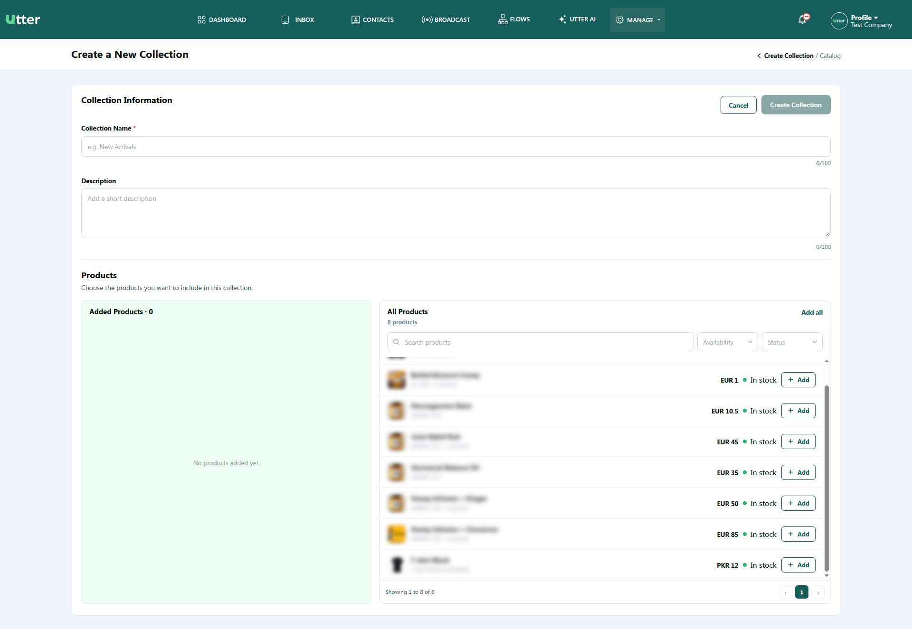Image resolution: width=912 pixels, height=629 pixels.
Task: Select page 1 in pagination
Action: [x=801, y=592]
